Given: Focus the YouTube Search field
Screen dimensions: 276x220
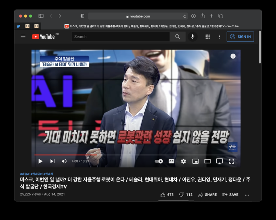Looking at the screenshot, I should point(121,37).
